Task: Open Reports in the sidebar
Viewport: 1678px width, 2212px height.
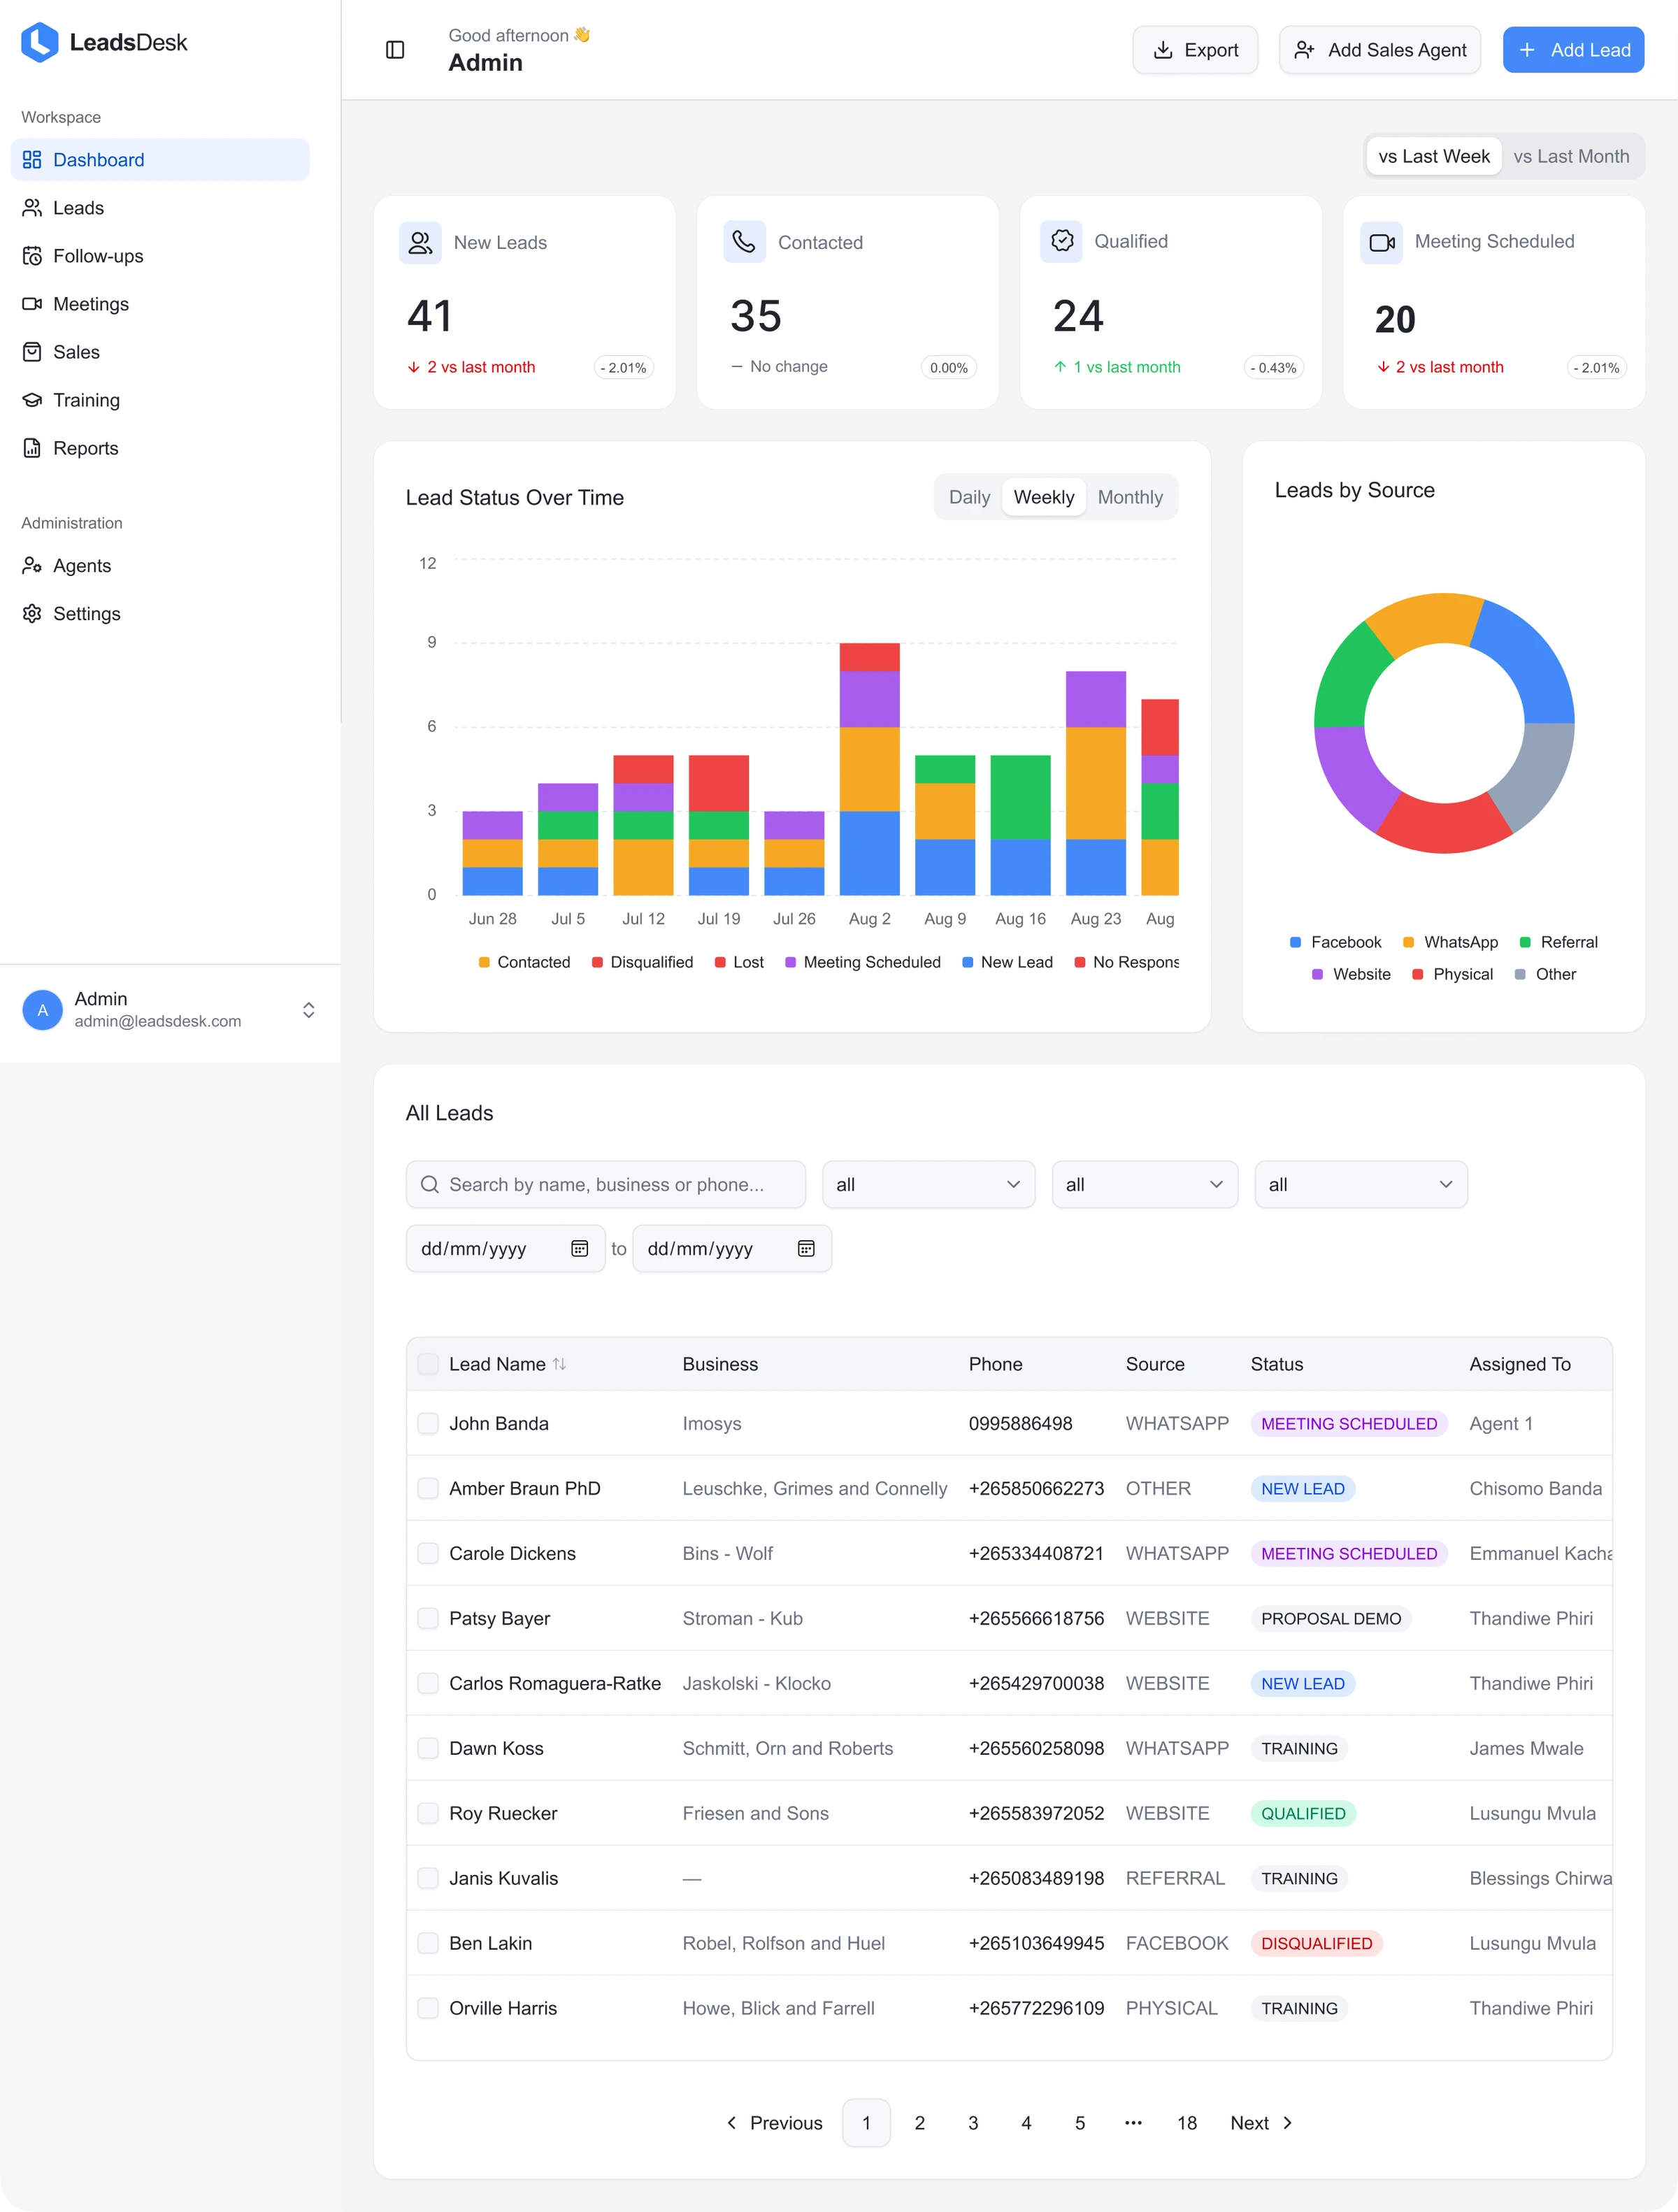Action: [160, 448]
